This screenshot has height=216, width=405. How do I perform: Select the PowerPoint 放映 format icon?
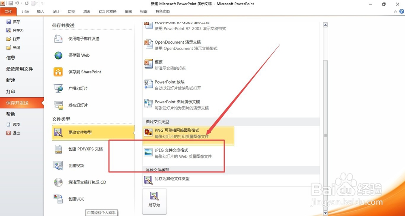(148, 84)
